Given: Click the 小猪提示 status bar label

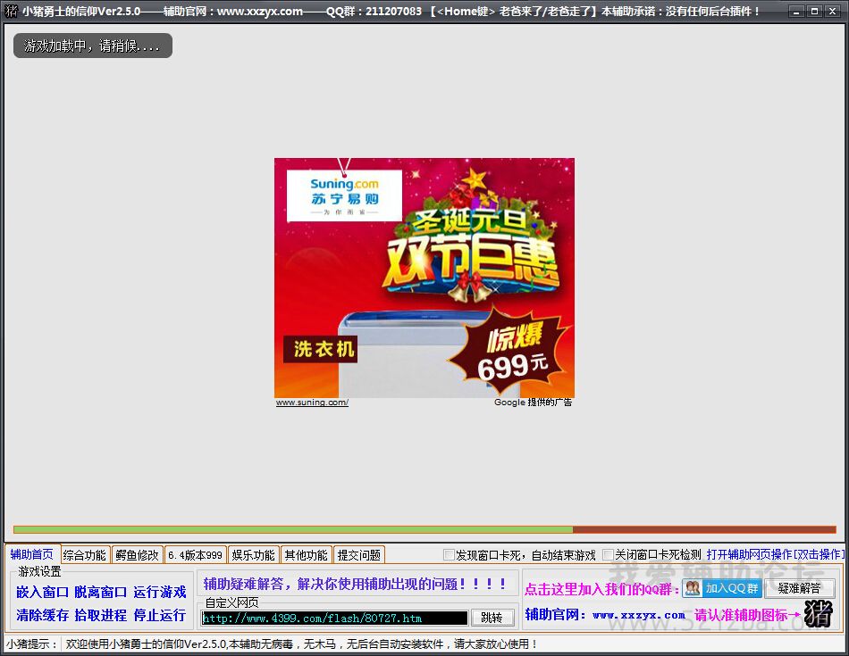Looking at the screenshot, I should coord(32,644).
